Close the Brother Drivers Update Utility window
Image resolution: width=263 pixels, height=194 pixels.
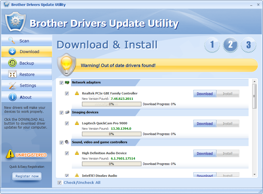pyautogui.click(x=258, y=5)
